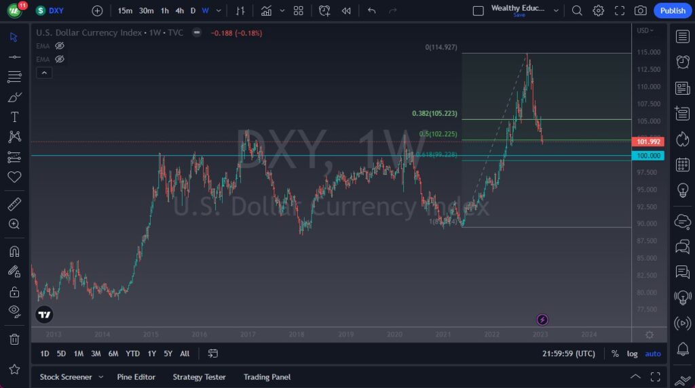Undo the last chart action

371,11
